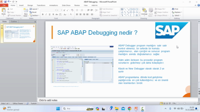The height and width of the screenshot is (112, 200).
Task: Switch to Normal view button
Action: 162,104
